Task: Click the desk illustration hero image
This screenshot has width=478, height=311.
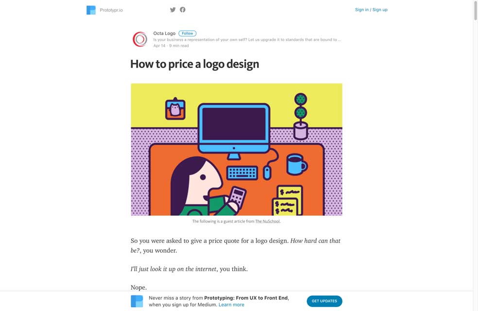Action: coord(237,149)
